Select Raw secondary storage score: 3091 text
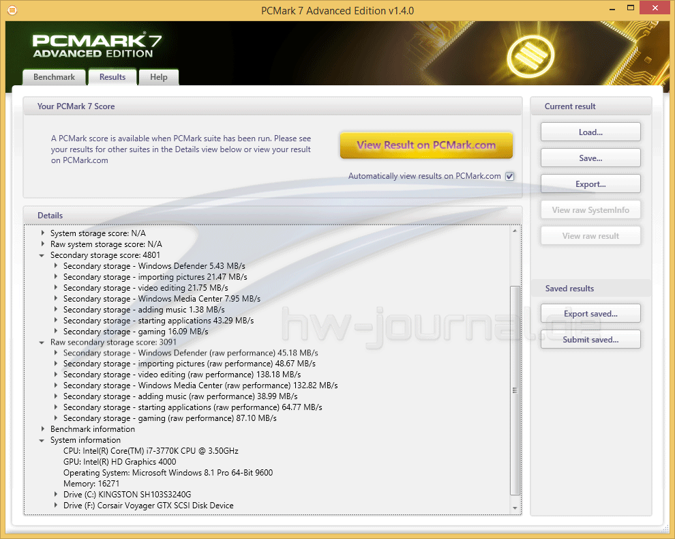The height and width of the screenshot is (539, 675). tap(113, 342)
